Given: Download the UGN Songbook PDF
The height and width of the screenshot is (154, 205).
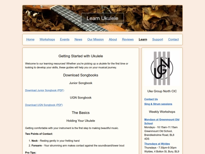Looking at the screenshot, I should (44, 105).
